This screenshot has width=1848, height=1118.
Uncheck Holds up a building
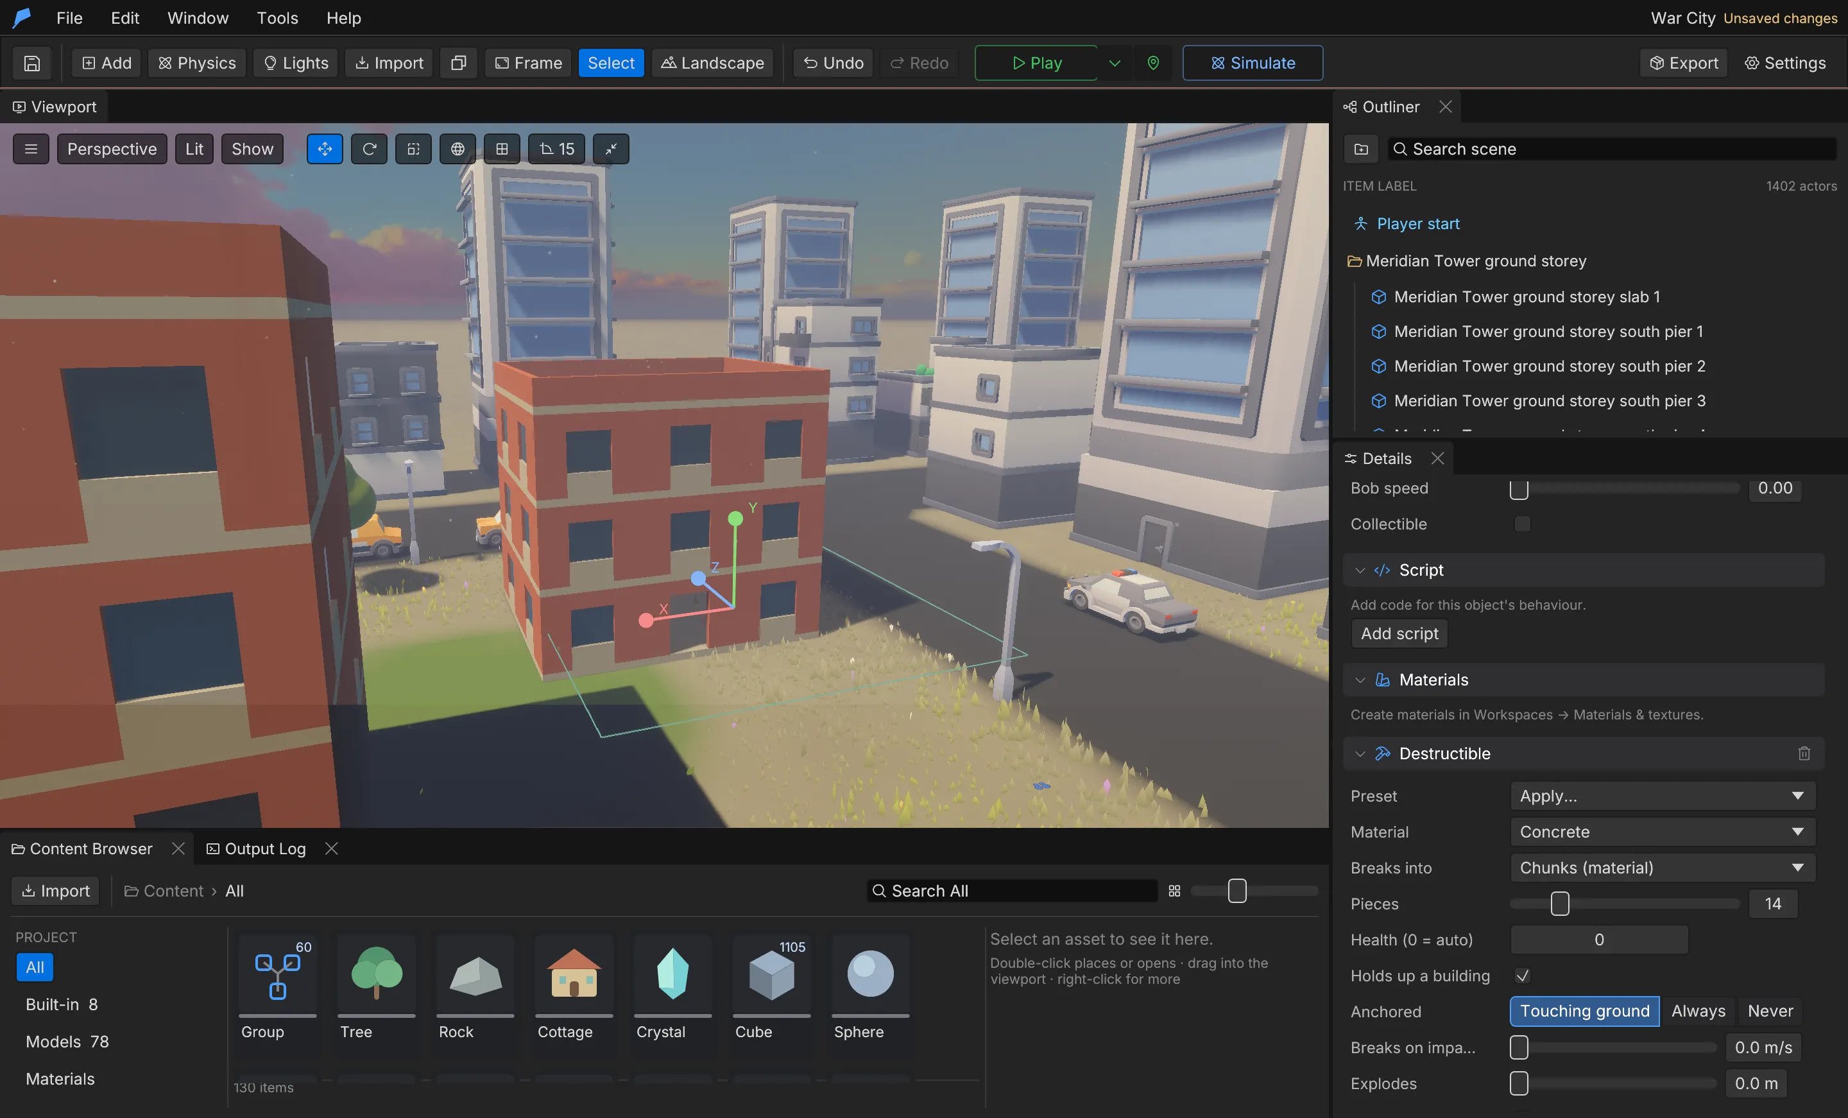tap(1522, 976)
